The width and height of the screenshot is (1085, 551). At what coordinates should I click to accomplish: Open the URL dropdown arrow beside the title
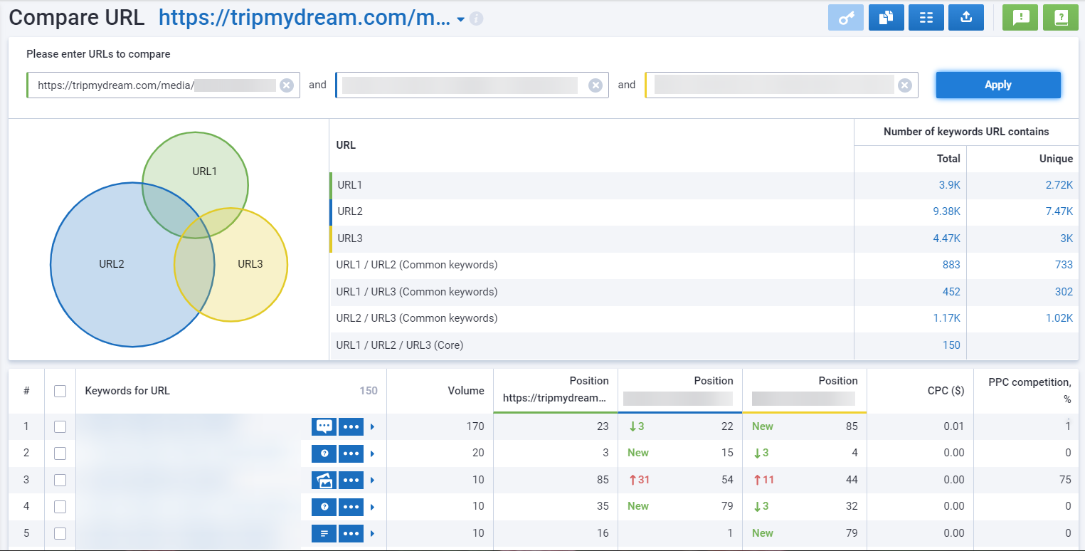point(460,19)
